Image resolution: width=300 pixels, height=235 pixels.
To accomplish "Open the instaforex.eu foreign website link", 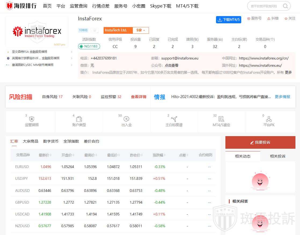I will pos(260,65).
